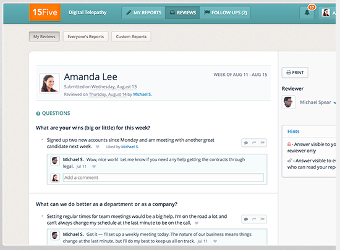Flag the team meetings answer for follow up

click(x=262, y=219)
